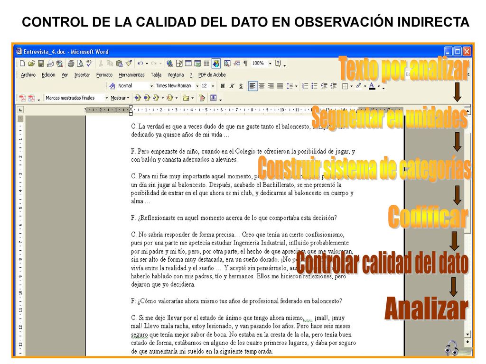Open the Marcas mostradas finales dropdown
This screenshot has width=486, height=364.
107,98
